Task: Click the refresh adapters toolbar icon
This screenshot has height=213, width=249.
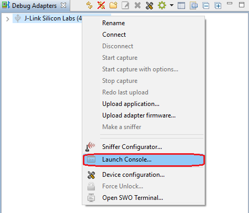Action: (90, 5)
